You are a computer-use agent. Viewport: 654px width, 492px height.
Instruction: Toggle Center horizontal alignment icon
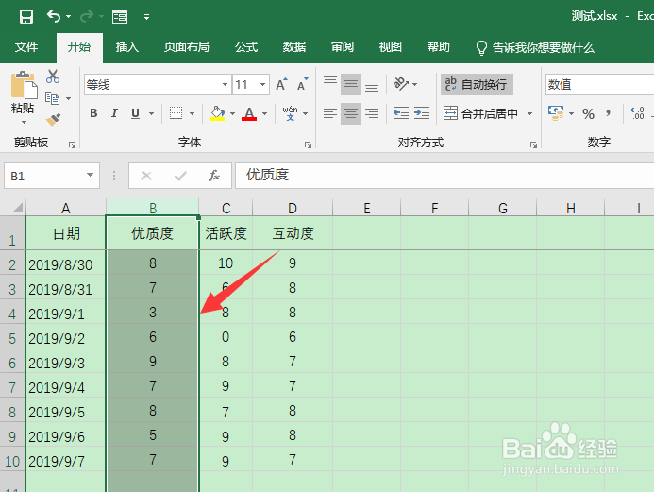click(351, 113)
